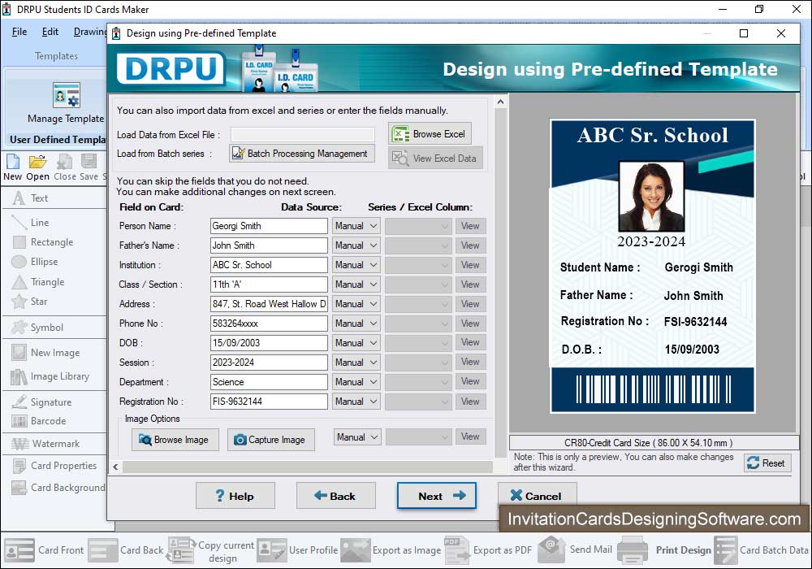The width and height of the screenshot is (812, 569).
Task: Click the Capture Image button
Action: pyautogui.click(x=270, y=440)
